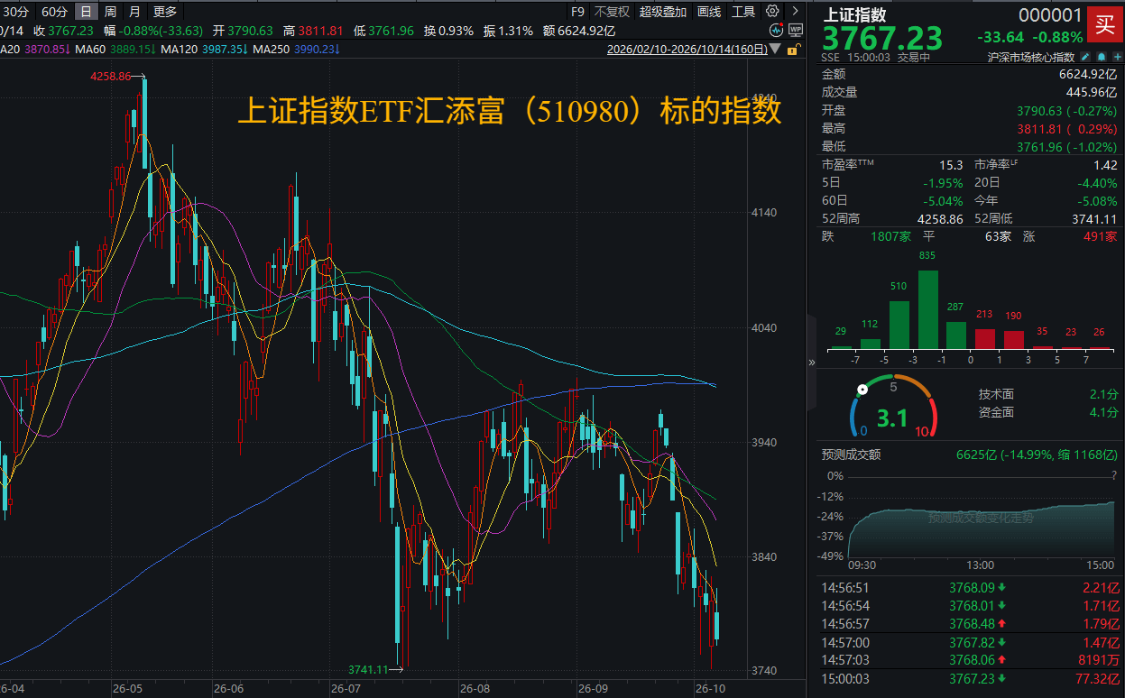Click the MA250 indicator label
This screenshot has height=698, width=1125.
pyautogui.click(x=272, y=49)
